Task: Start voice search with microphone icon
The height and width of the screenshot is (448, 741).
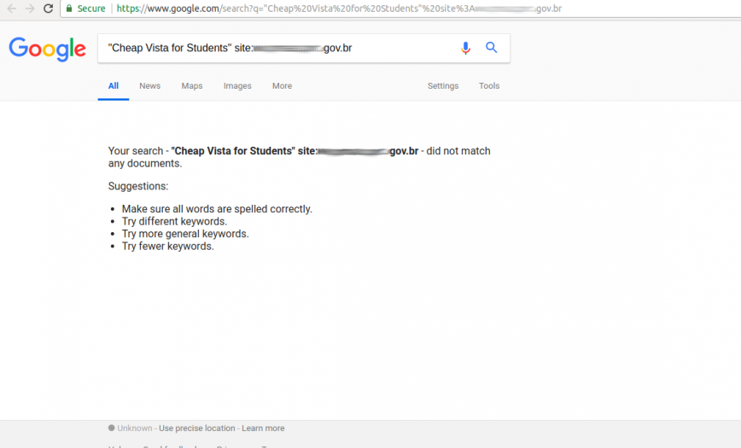Action: click(465, 48)
